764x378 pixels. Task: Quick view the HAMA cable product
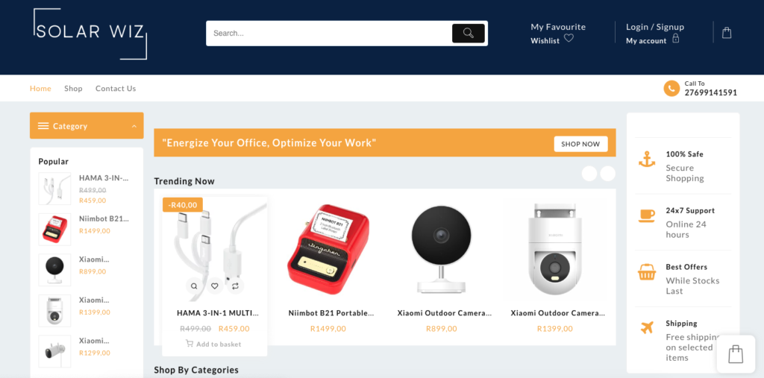(x=194, y=286)
